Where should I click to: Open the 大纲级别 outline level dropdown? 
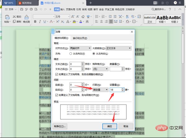click(x=131, y=48)
